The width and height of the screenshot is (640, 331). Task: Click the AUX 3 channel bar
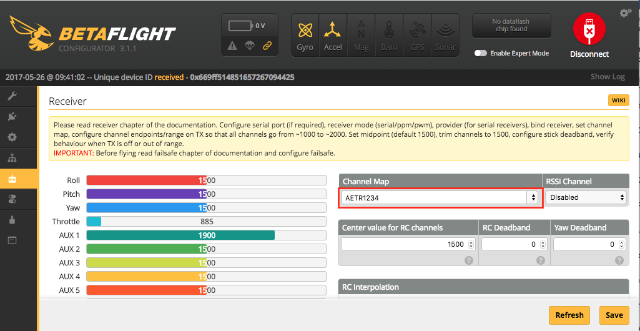(206, 263)
